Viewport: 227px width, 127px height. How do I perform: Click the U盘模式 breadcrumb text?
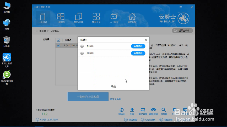point(55,31)
